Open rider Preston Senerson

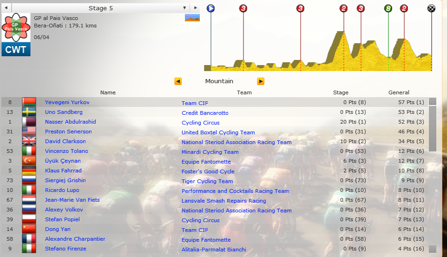[68, 132]
